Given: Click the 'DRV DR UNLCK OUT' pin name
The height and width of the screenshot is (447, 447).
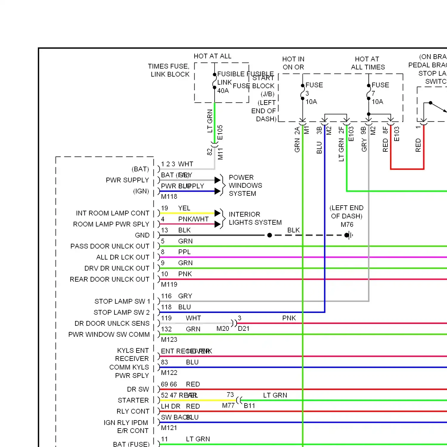Looking at the screenshot, I should [117, 268].
